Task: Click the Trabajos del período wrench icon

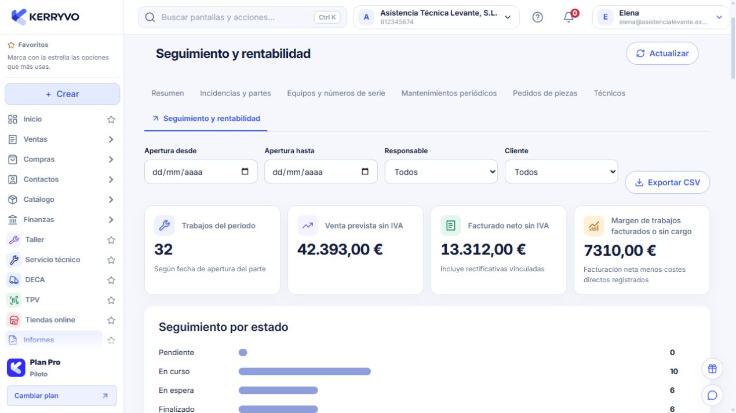Action: [x=165, y=226]
